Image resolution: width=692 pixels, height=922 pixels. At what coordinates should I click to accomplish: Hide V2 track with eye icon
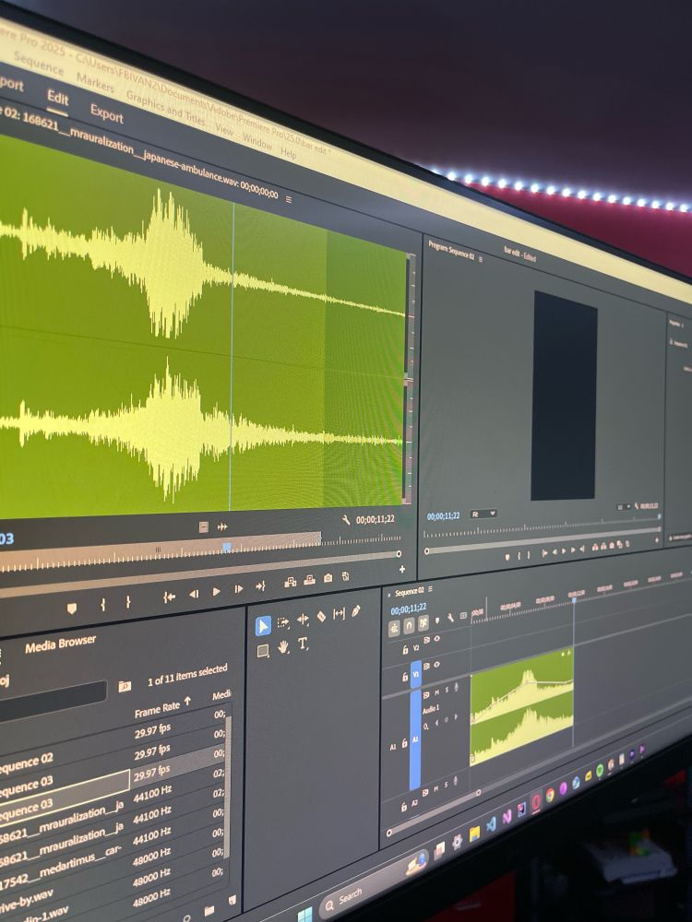(x=436, y=639)
